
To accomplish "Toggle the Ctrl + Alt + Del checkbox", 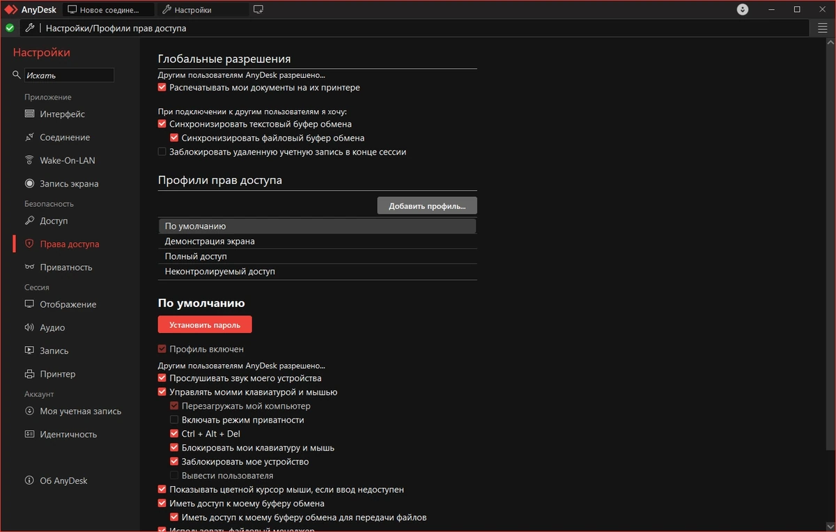I will [x=174, y=434].
